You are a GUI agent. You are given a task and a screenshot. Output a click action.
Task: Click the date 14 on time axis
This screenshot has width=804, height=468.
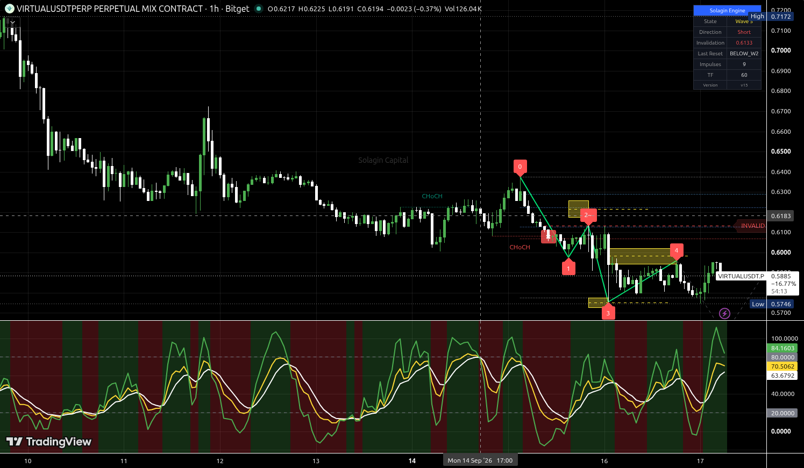point(412,461)
